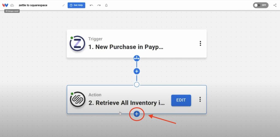Viewport: 280px width, 137px height.
Task: Open the options menu of the Trigger step
Action: pos(200,43)
